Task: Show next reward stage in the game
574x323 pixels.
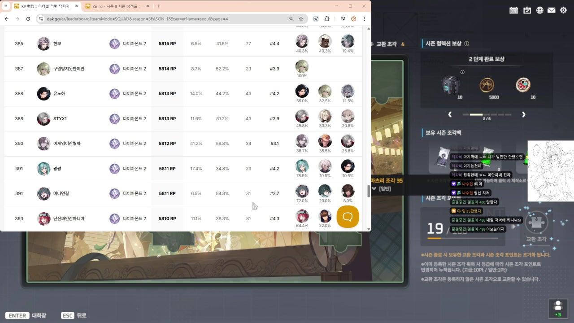Action: click(523, 115)
